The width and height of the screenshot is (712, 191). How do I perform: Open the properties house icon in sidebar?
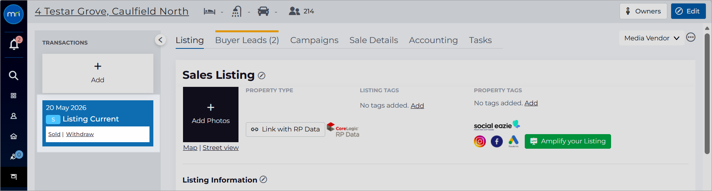tap(13, 136)
